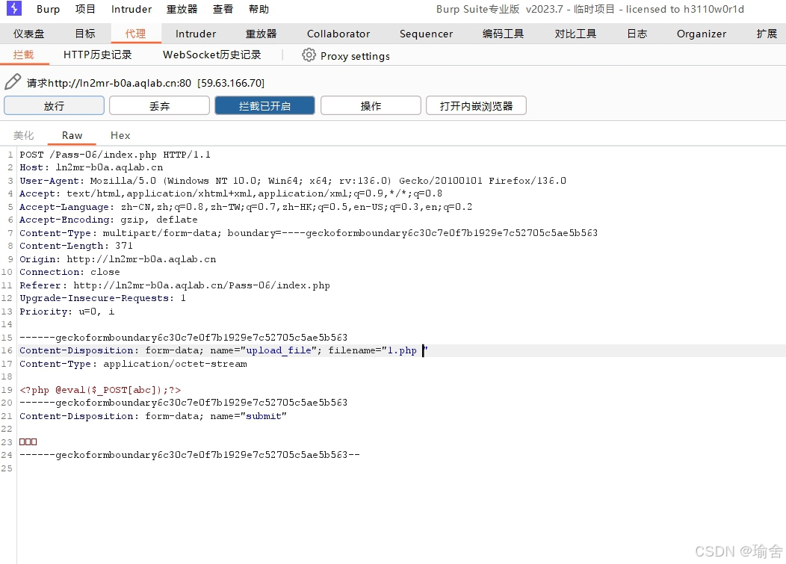This screenshot has height=564, width=786.
Task: Click the 丢弃 drop button
Action: pos(159,106)
